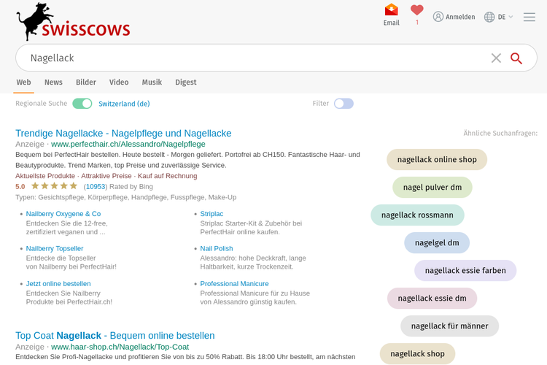
Task: Select suggestion nagellack online shop
Action: pyautogui.click(x=437, y=160)
